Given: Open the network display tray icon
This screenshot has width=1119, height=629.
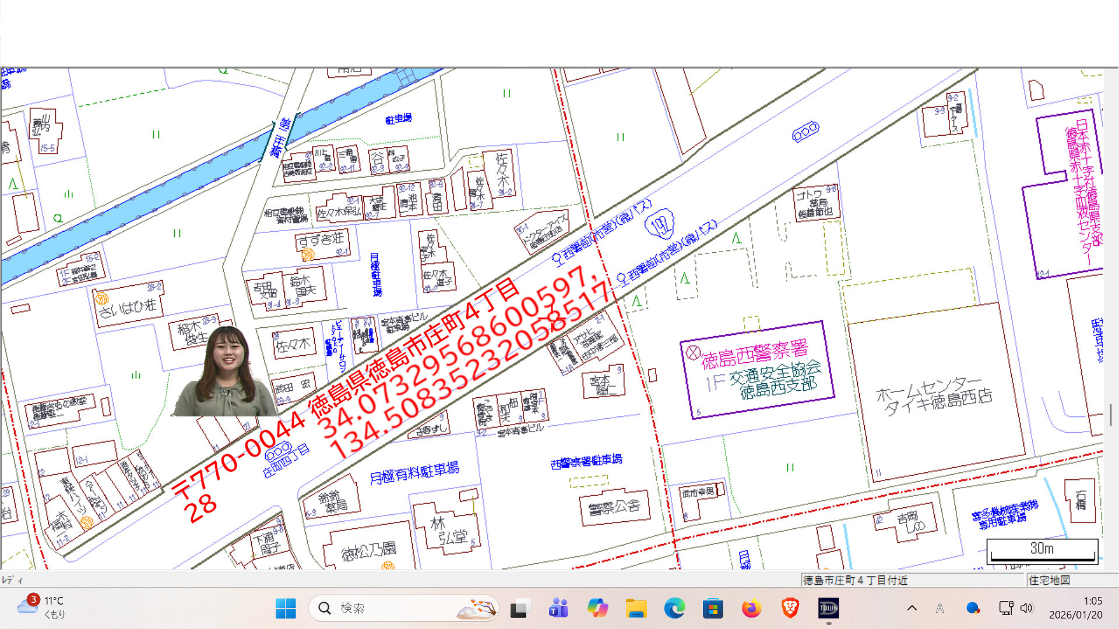Looking at the screenshot, I should [1006, 608].
